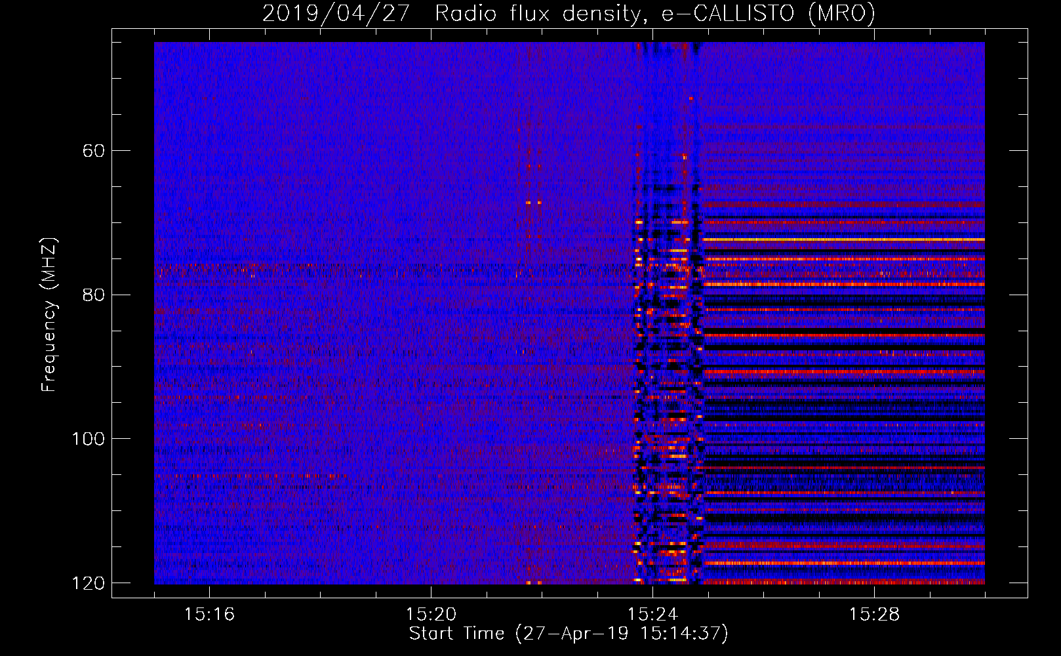This screenshot has width=1061, height=656.
Task: Click the 120 frequency tick label
Action: 89,583
